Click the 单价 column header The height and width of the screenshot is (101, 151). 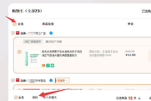click(130, 24)
